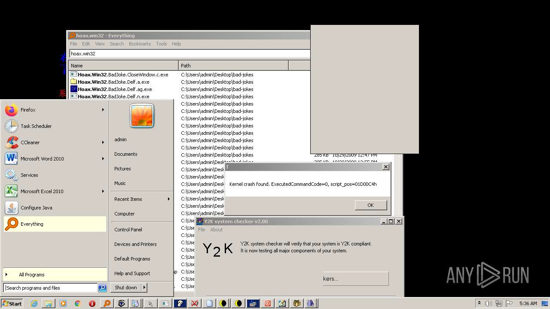Sort results by Name column header
This screenshot has width=550, height=309.
123,66
